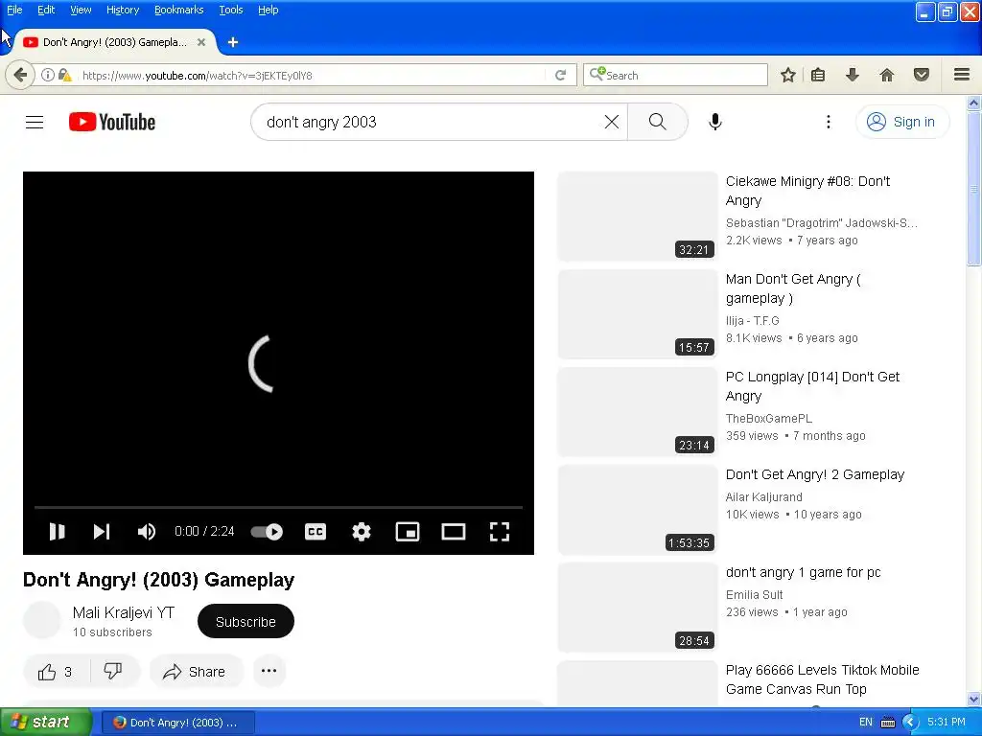Submit YouTube search with magnifier button
The width and height of the screenshot is (982, 736).
657,122
